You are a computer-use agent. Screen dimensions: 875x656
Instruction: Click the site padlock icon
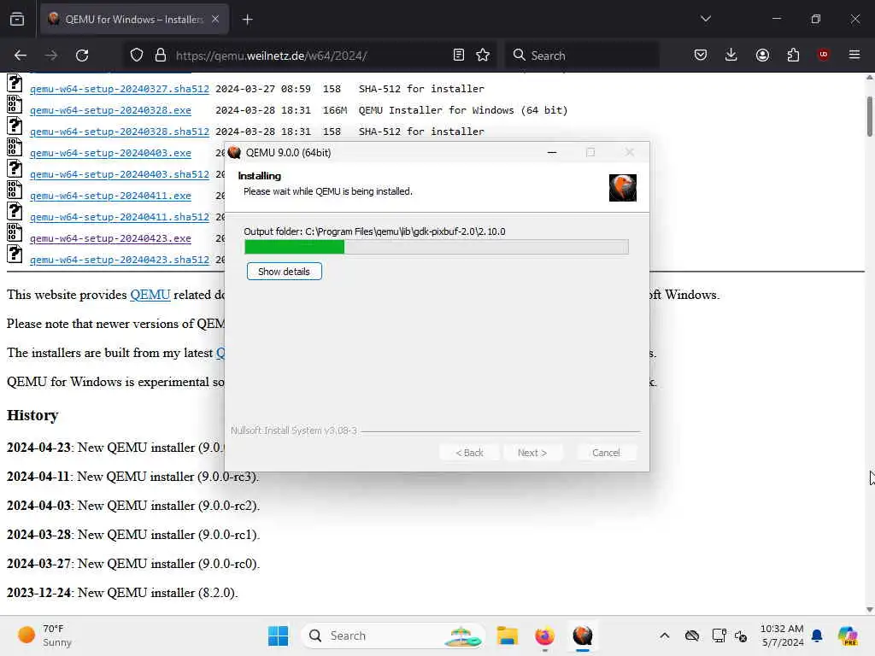[x=161, y=56]
